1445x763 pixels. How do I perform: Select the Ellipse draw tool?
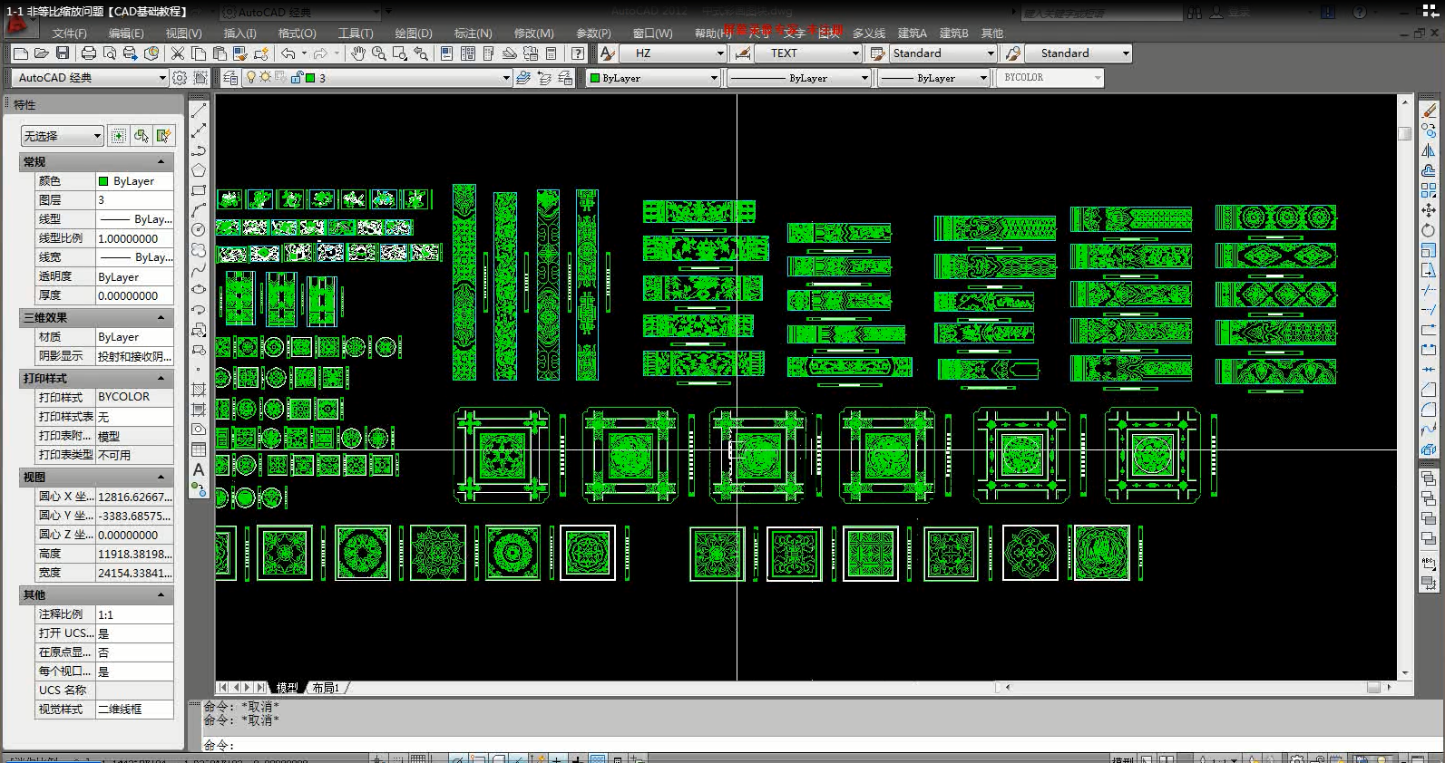point(199,290)
